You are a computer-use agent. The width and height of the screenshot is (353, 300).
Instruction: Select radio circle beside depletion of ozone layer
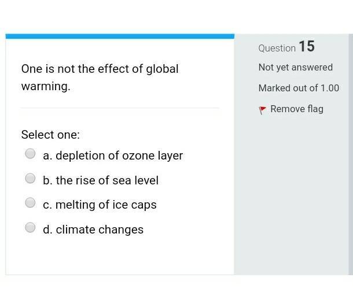[x=30, y=154]
